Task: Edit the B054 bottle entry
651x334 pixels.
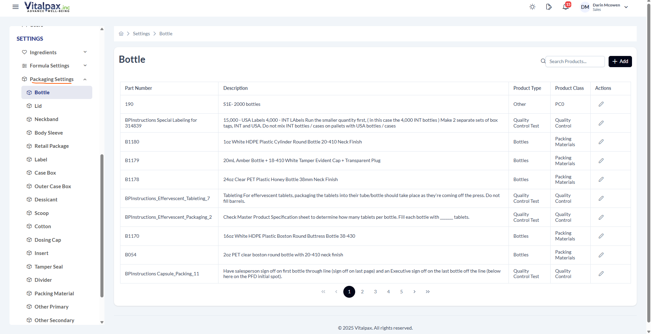Action: click(601, 255)
